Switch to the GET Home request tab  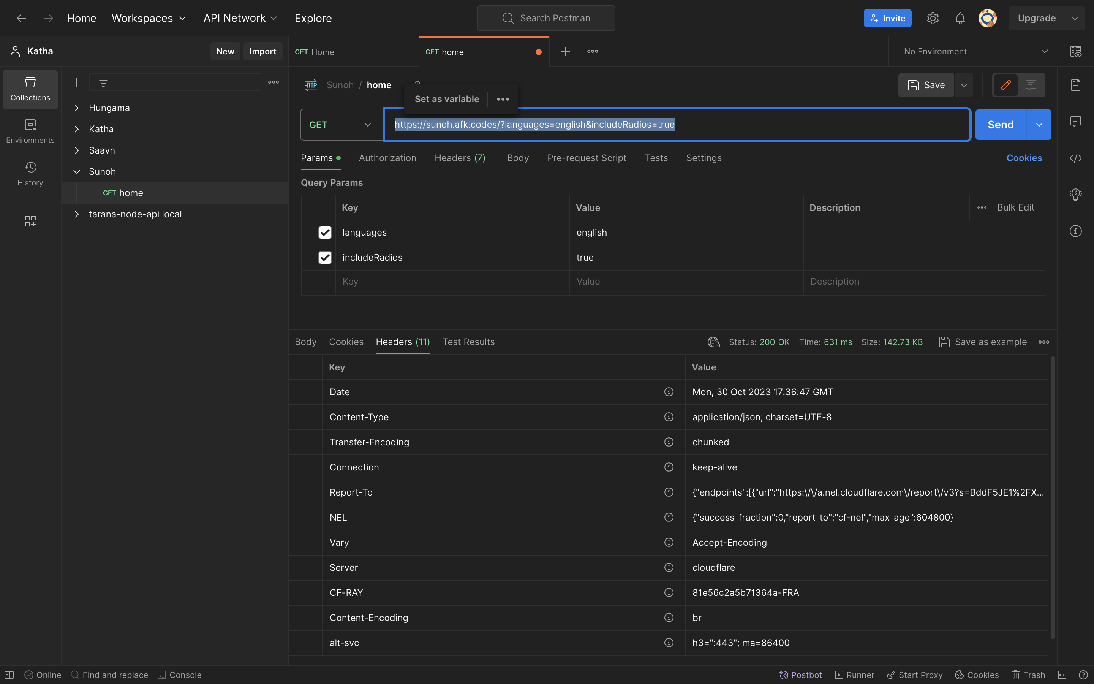click(354, 52)
